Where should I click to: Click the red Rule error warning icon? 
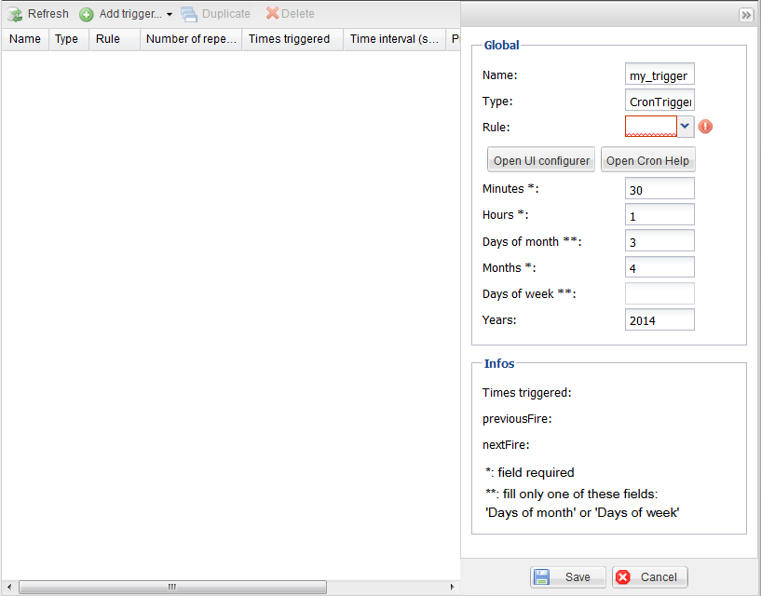pos(705,127)
